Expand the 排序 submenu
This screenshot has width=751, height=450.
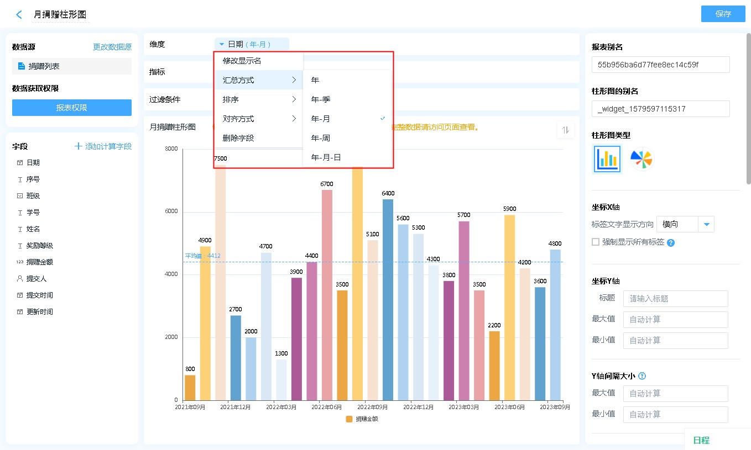click(x=259, y=99)
